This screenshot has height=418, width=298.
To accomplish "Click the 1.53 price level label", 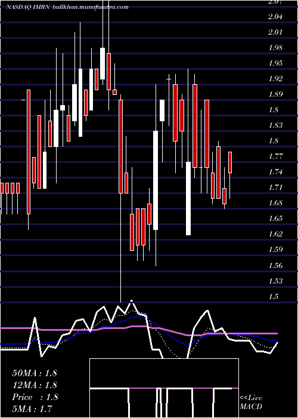I will pos(275,281).
